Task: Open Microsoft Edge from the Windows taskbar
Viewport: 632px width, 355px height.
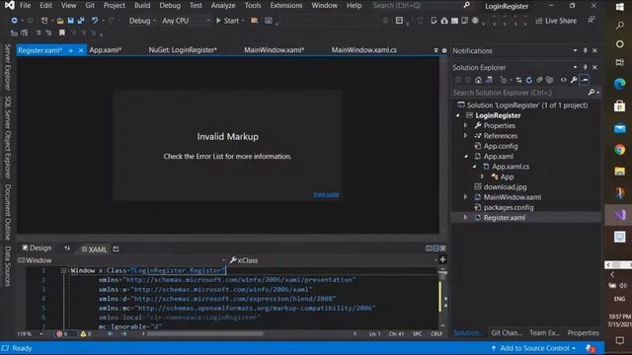Action: tap(619, 84)
